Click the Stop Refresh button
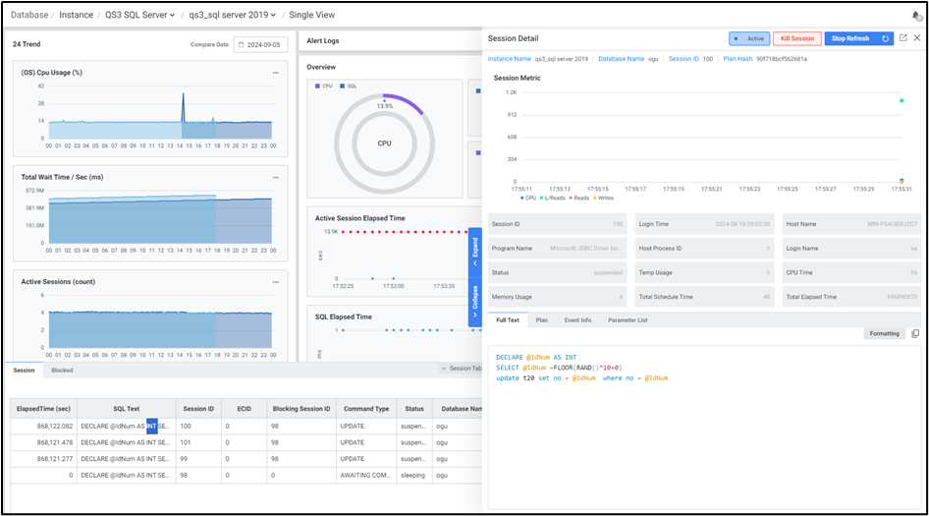929x516 pixels. pyautogui.click(x=849, y=38)
